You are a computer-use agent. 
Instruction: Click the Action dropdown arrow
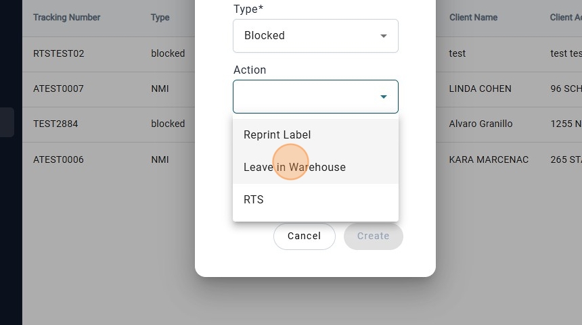[x=384, y=97]
